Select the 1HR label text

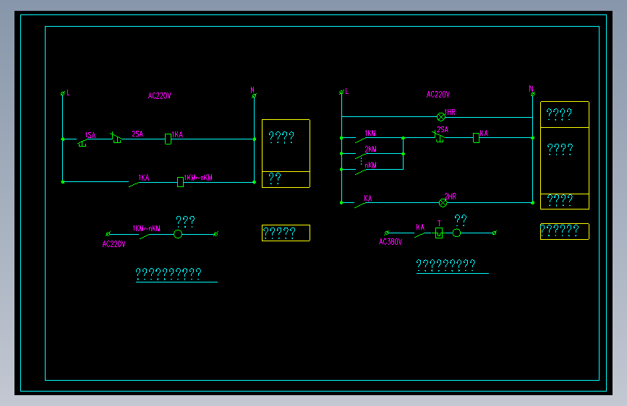[450, 112]
